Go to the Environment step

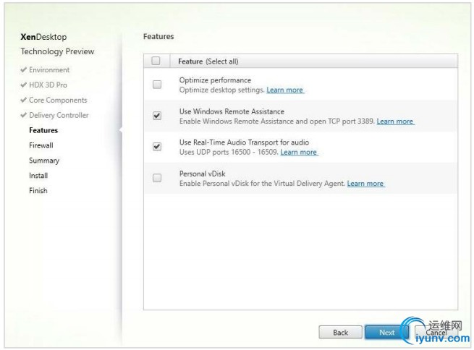pos(49,70)
